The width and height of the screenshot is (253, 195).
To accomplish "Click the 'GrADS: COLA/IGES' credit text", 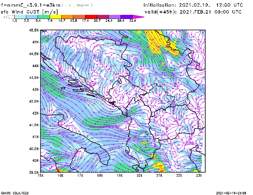I will 15,193.
